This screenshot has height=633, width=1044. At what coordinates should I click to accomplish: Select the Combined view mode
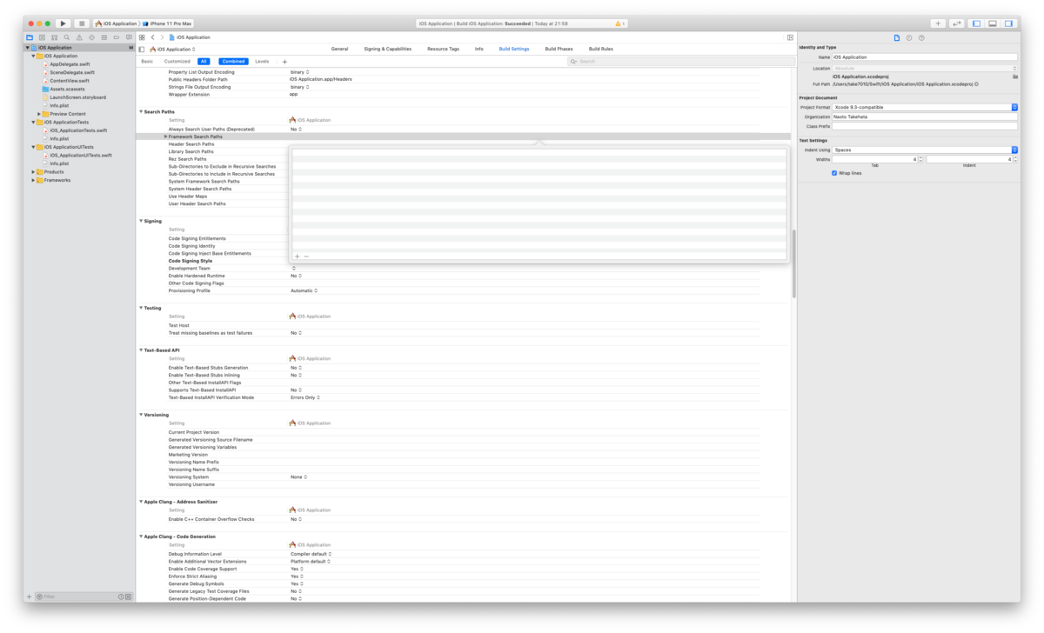(x=233, y=62)
